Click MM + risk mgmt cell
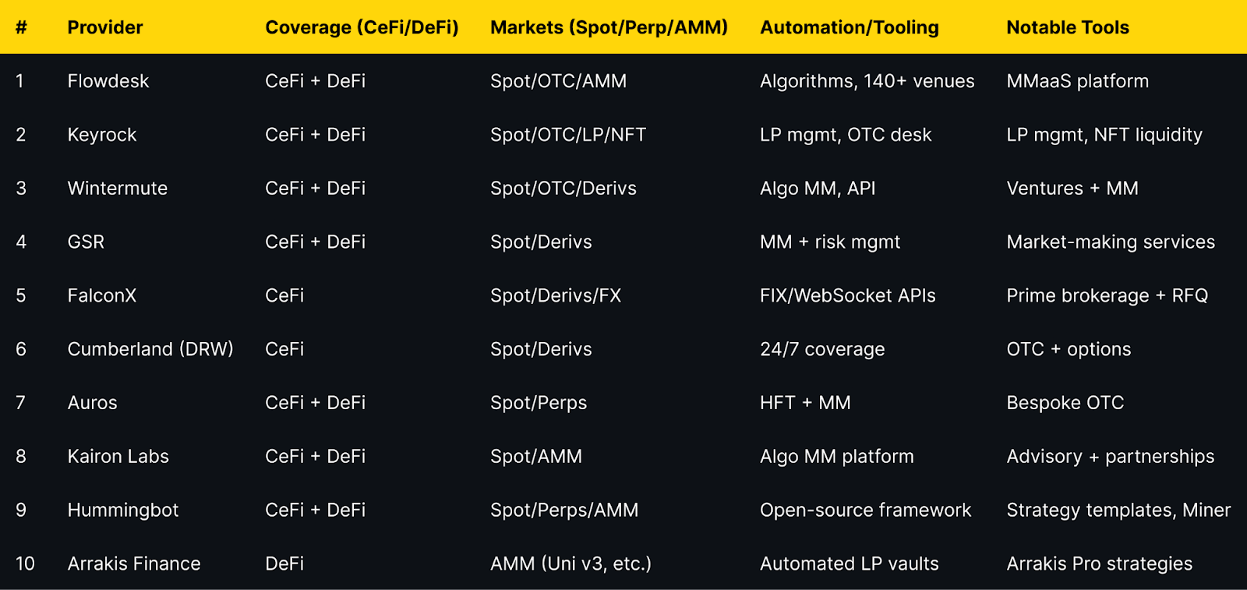Viewport: 1247px width, 590px height. pyautogui.click(x=830, y=242)
